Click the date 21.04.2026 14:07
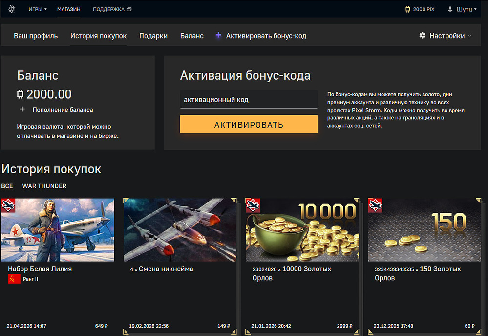Screen dimensions: 488x336 click(x=26, y=326)
